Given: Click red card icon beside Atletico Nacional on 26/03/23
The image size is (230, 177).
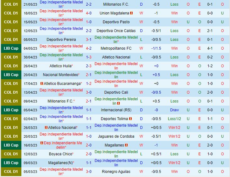Looking at the screenshot, I should click(x=46, y=128).
